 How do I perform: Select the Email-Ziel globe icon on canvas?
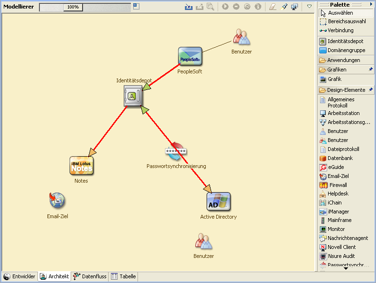pos(57,200)
